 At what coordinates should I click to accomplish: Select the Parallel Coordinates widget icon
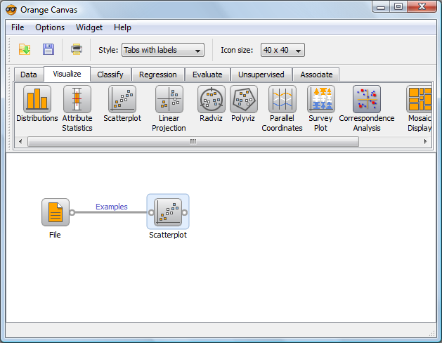[x=282, y=100]
